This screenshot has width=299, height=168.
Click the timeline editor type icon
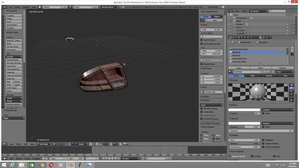(5, 159)
